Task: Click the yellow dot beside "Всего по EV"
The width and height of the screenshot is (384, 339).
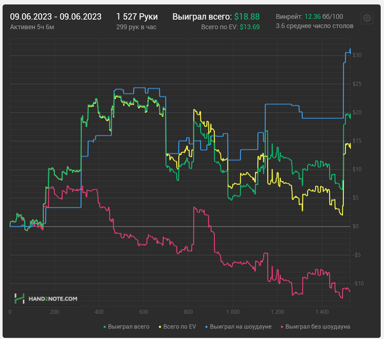Action: pyautogui.click(x=160, y=327)
